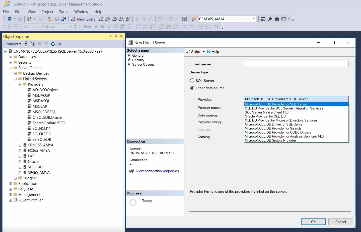The height and width of the screenshot is (232, 361).
Task: Choose Microsoft OLE DB Provider for ODBC Drivers
Action: [x=296, y=133]
